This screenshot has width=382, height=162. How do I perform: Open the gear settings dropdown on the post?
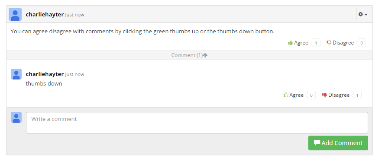tap(363, 14)
